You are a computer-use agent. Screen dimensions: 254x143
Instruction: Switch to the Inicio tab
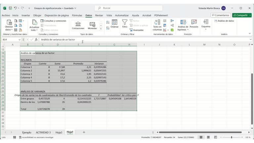coord(16,15)
